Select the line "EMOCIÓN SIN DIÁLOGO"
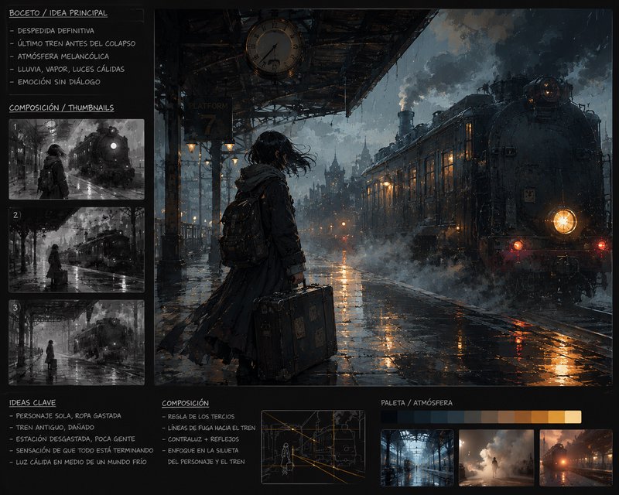The width and height of the screenshot is (619, 495). (59, 82)
